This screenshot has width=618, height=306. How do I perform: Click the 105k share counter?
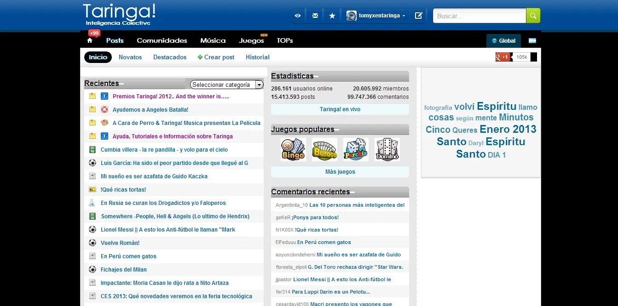521,57
